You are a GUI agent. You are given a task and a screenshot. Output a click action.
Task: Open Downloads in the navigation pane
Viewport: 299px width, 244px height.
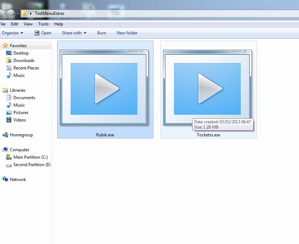(x=23, y=61)
